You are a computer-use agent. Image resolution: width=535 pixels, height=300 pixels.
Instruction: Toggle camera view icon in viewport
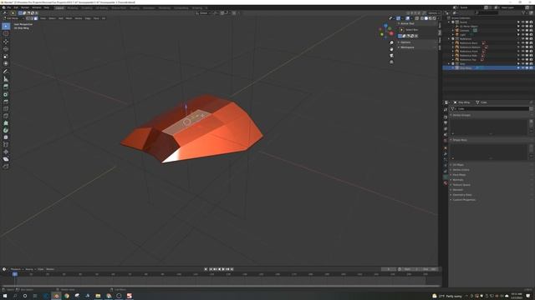point(391,56)
